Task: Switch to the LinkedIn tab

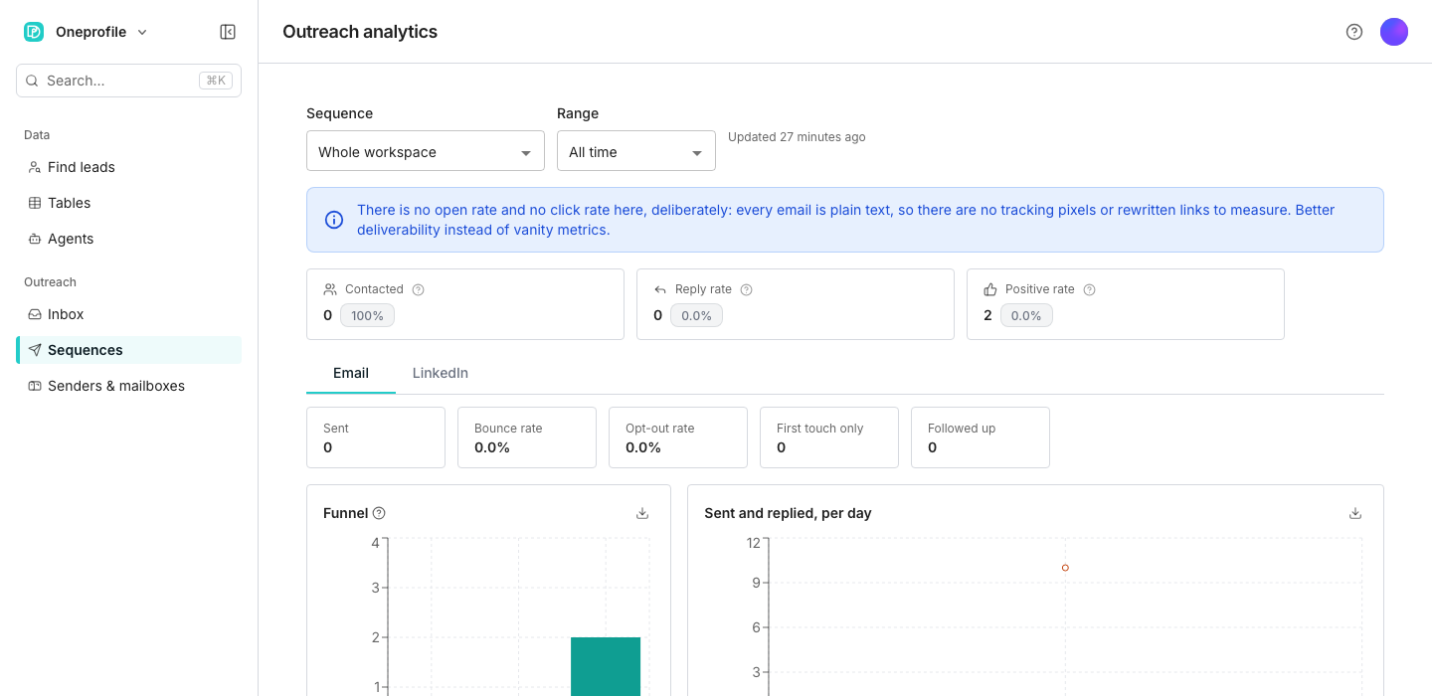Action: click(x=441, y=373)
